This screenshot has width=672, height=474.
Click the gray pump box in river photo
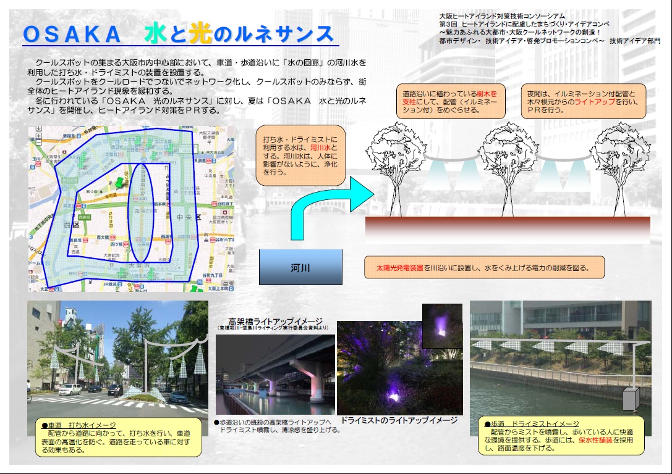point(630,399)
